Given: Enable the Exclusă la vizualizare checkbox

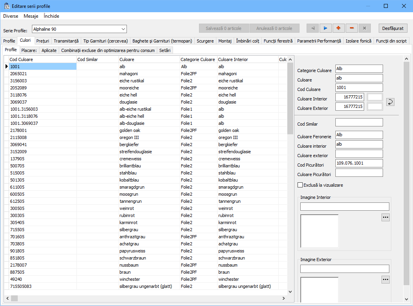Looking at the screenshot, I should click(300, 185).
